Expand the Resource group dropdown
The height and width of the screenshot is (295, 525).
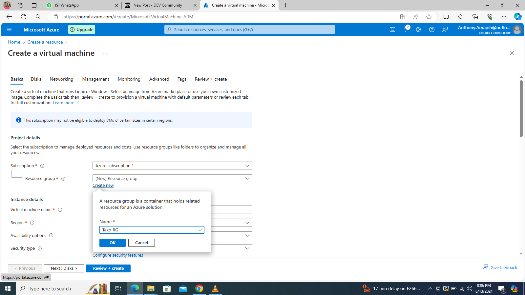pyautogui.click(x=172, y=178)
